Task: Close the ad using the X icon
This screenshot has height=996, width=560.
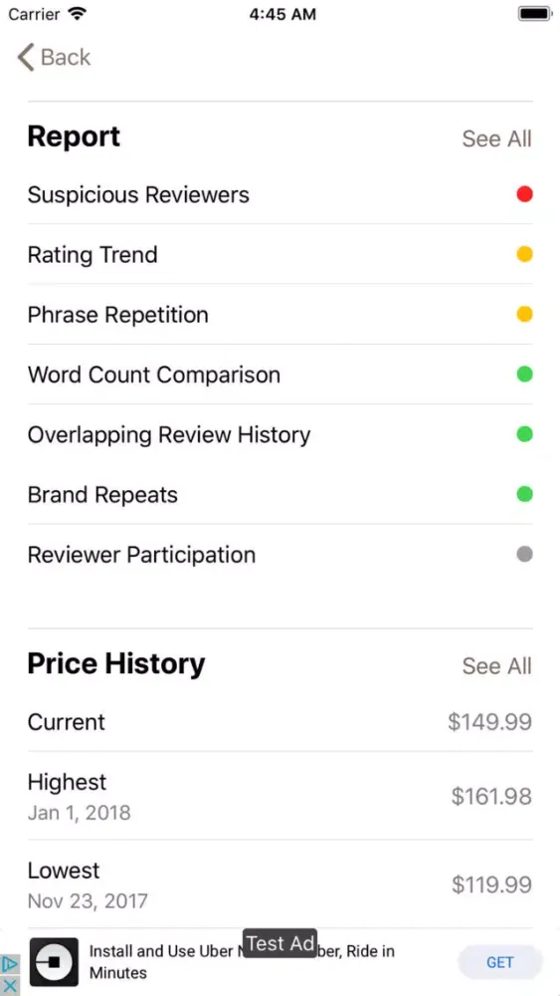Action: pyautogui.click(x=10, y=986)
